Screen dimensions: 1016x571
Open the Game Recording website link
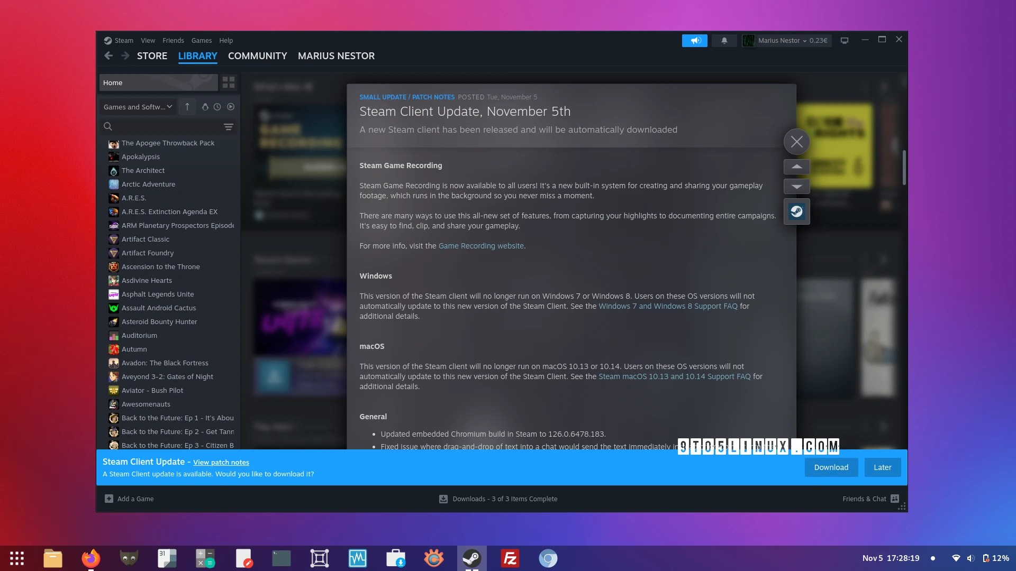tap(480, 246)
